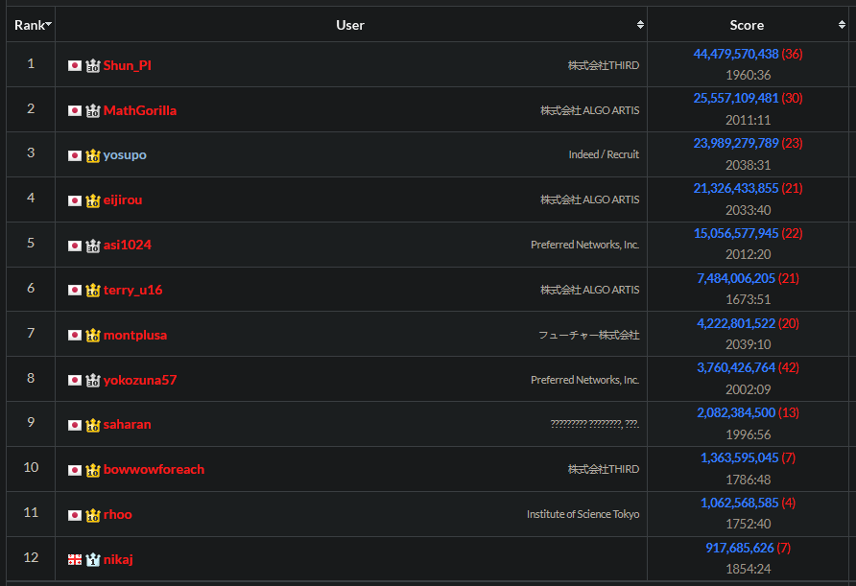Click asi1024's Preferred Networks, Inc. affiliation
This screenshot has height=586, width=856.
pos(584,245)
